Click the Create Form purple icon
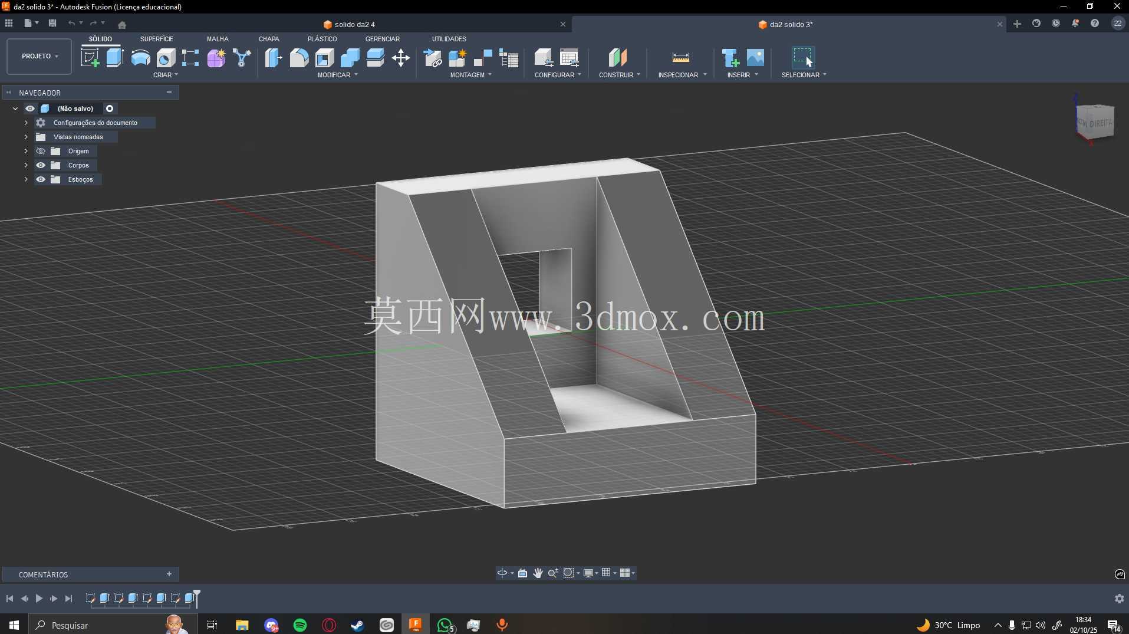 point(216,58)
